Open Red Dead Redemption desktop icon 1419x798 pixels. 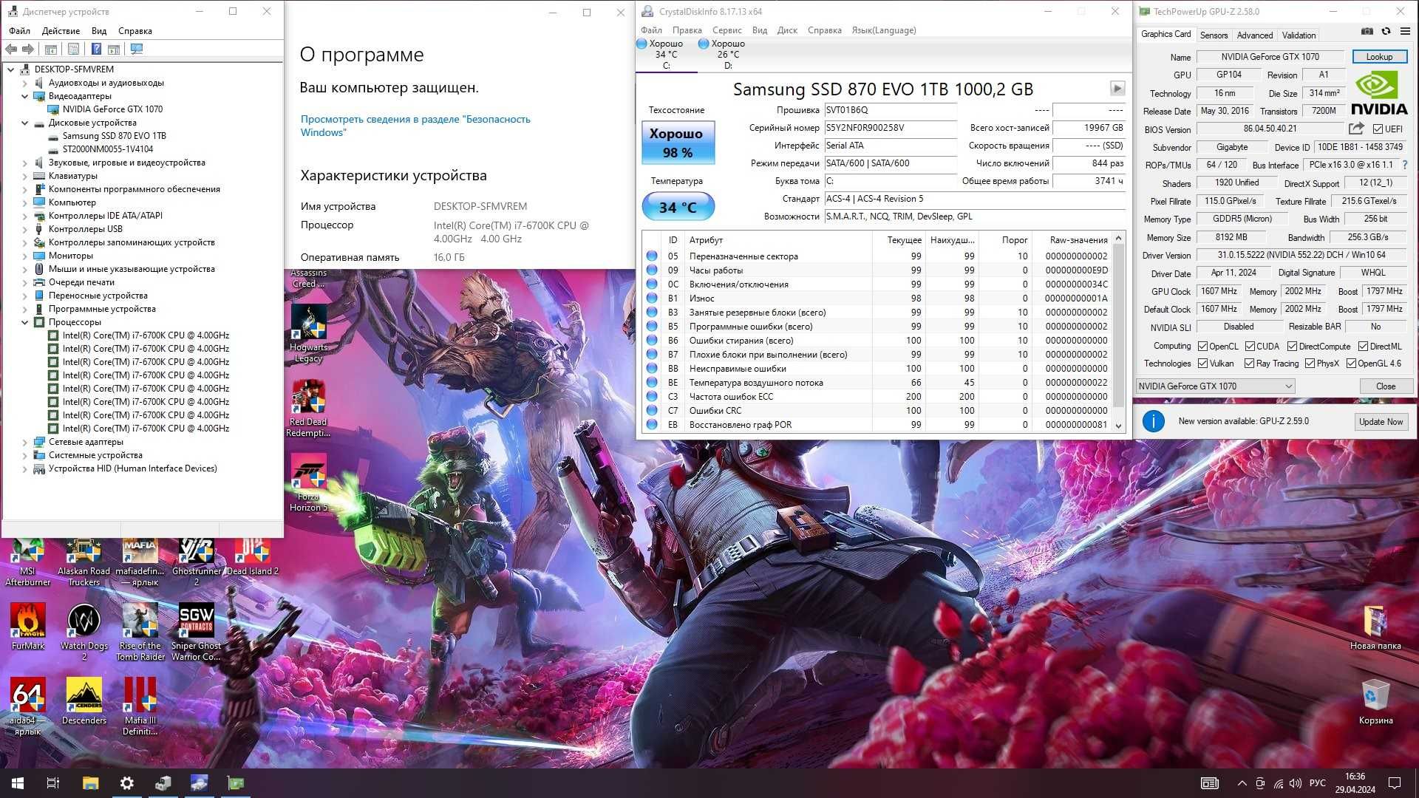[308, 409]
